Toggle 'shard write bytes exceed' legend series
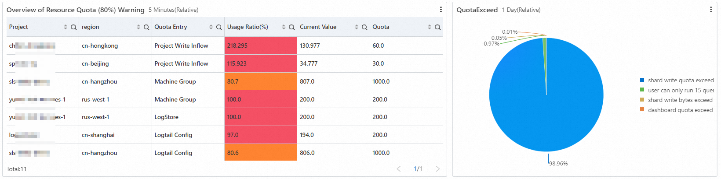721x179 pixels. [680, 100]
